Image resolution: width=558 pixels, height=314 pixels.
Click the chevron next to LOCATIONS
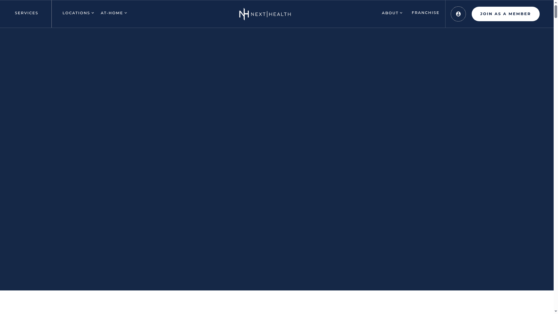pyautogui.click(x=93, y=13)
